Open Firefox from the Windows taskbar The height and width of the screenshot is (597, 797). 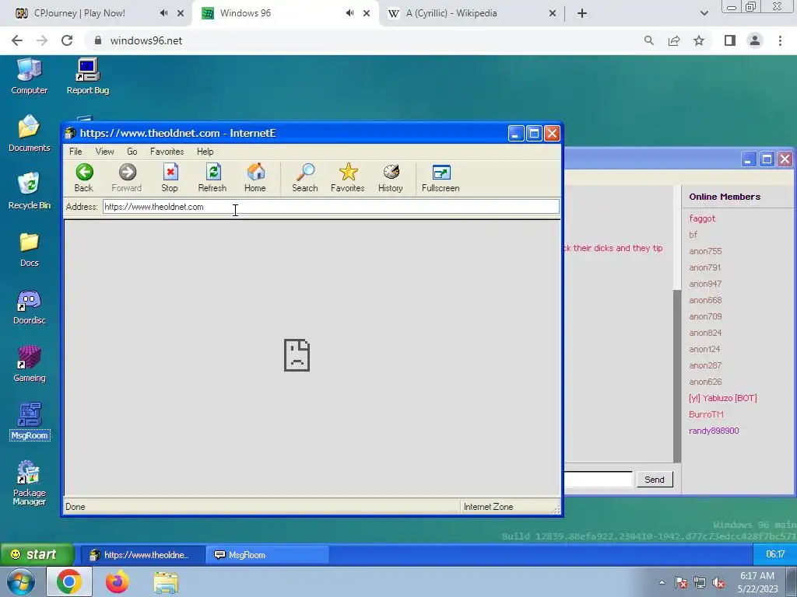pos(117,581)
